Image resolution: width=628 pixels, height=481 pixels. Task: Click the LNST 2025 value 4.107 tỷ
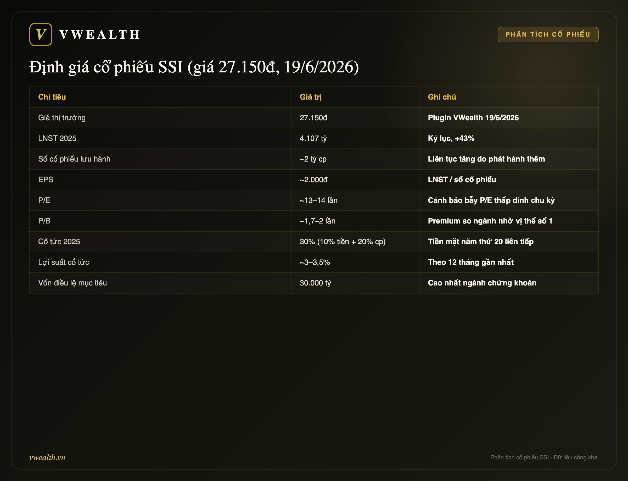pyautogui.click(x=313, y=138)
